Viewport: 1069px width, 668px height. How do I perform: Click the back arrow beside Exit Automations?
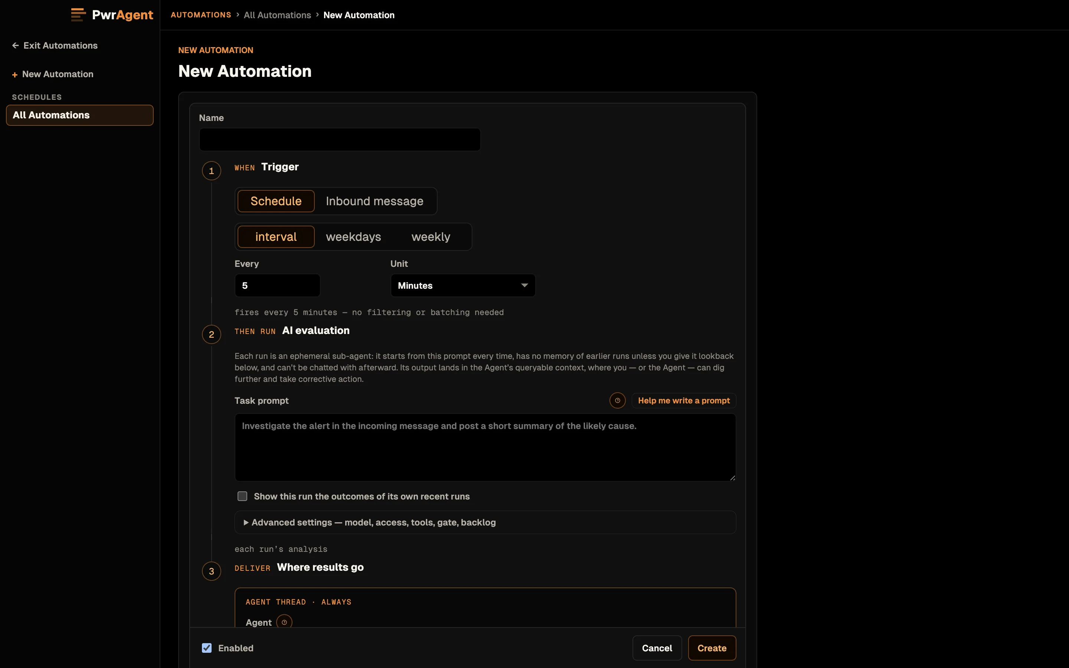[x=16, y=46]
